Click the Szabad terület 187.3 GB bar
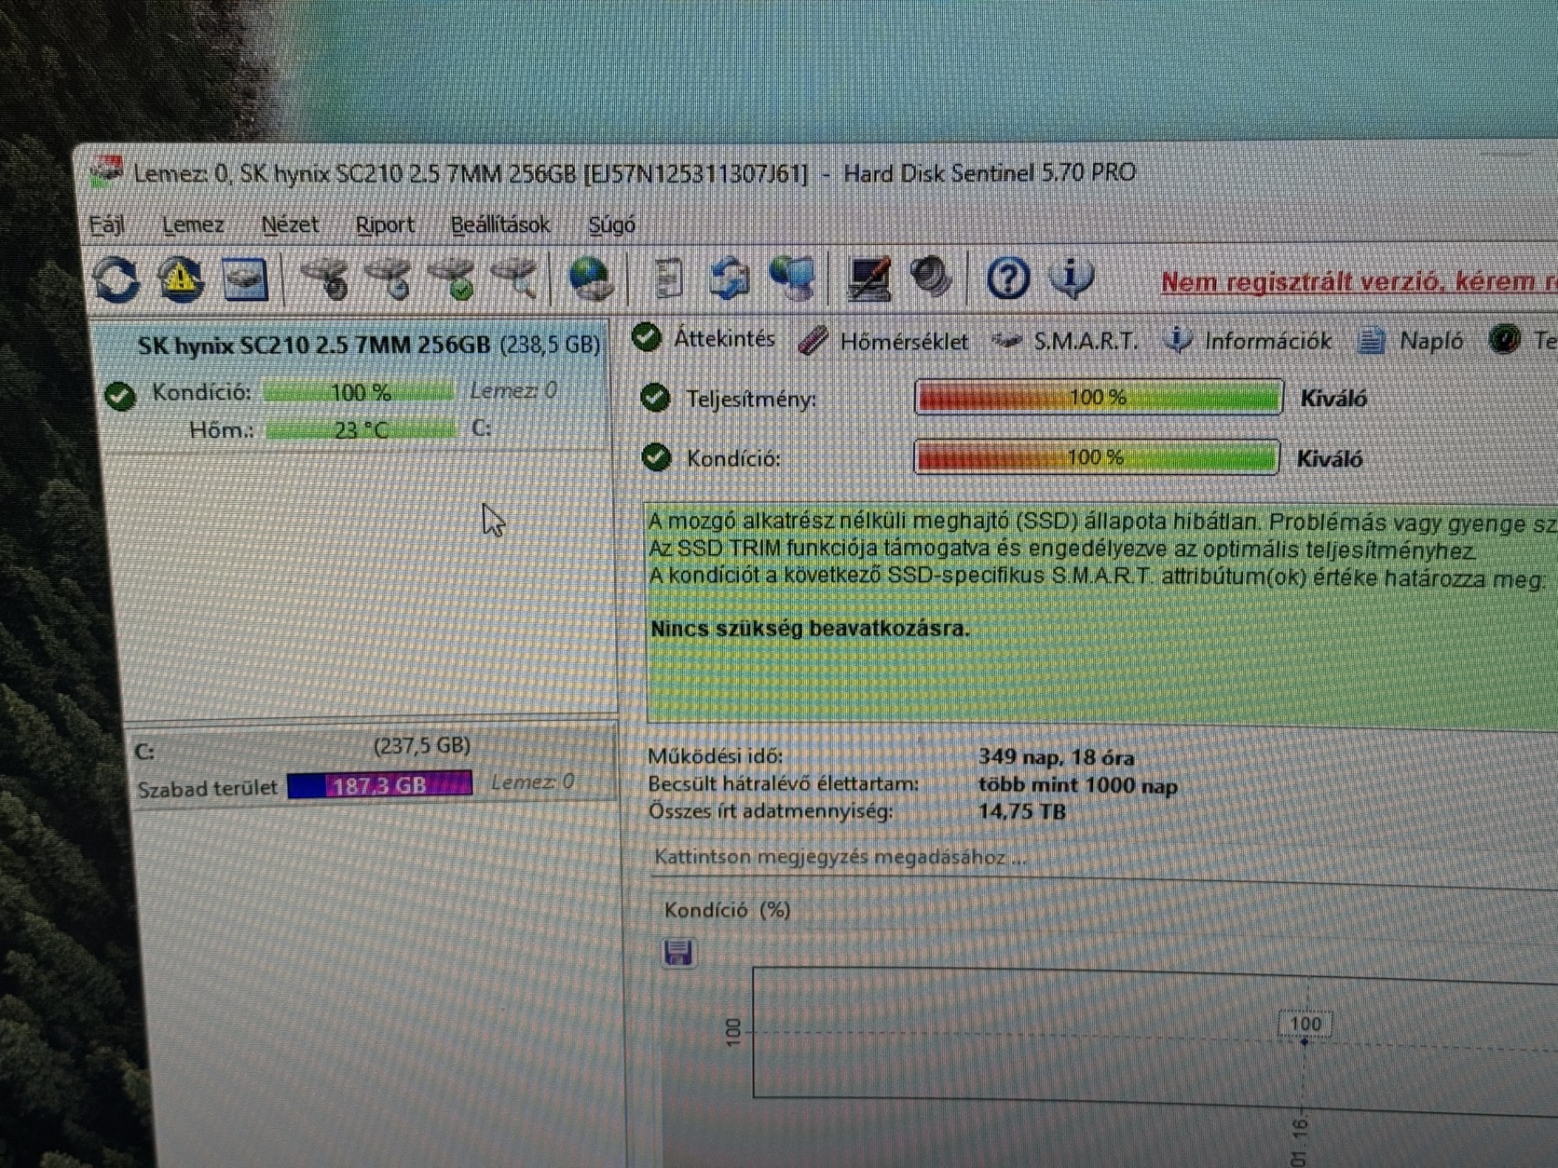The image size is (1558, 1168). point(380,785)
